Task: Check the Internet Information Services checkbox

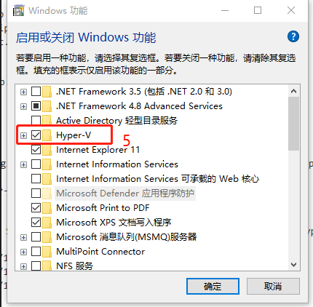Action: point(36,164)
